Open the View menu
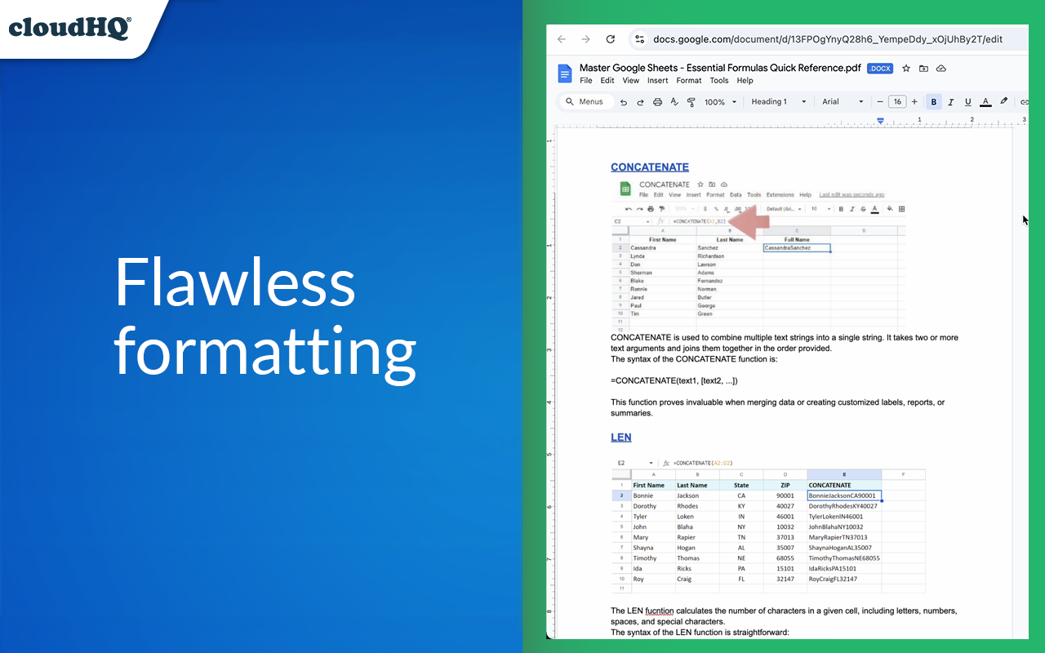The image size is (1045, 653). tap(631, 81)
